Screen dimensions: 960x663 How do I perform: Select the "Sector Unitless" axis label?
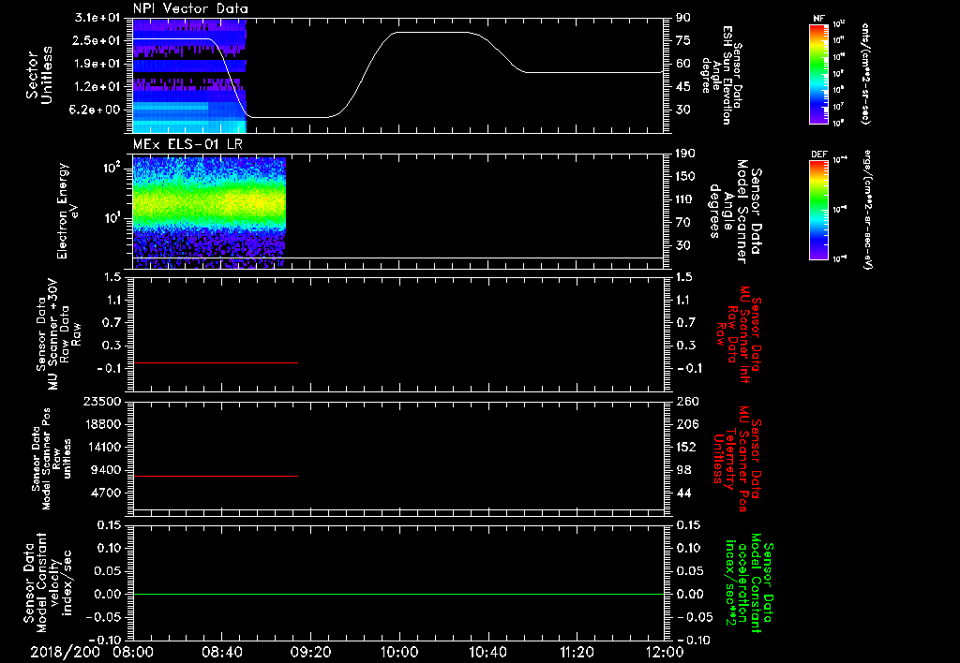coord(39,75)
